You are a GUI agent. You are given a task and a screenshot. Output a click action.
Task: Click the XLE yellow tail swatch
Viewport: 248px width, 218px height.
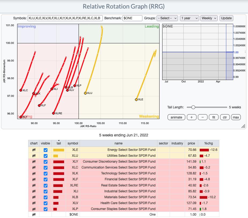(59, 150)
